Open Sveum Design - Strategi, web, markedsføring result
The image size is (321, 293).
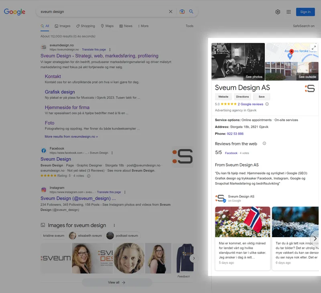(x=99, y=56)
